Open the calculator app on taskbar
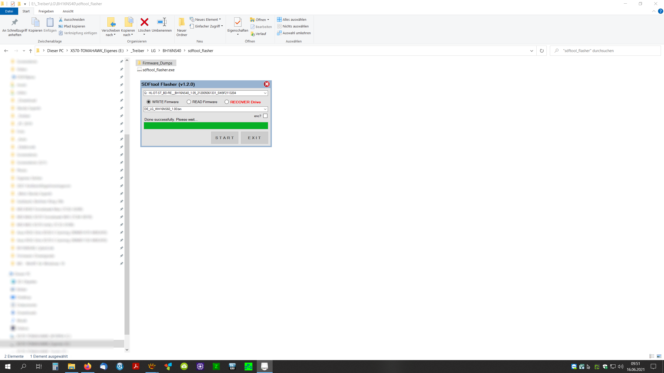Viewport: 664px width, 373px height. [55, 366]
